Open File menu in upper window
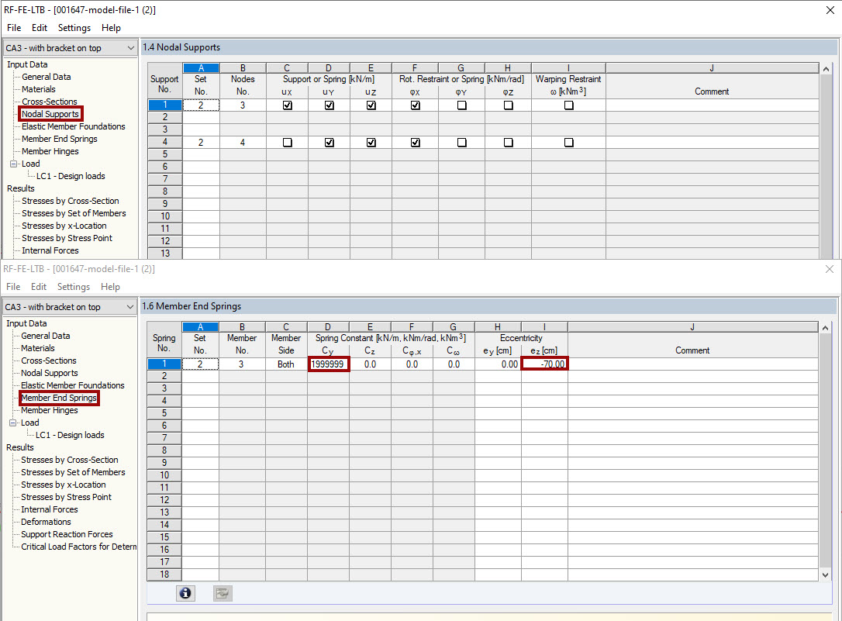 pos(14,27)
